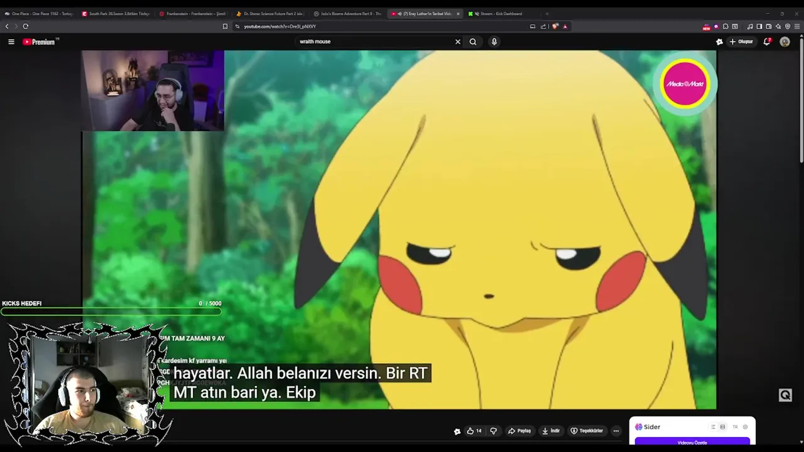Screen dimensions: 804x452
Task: Open the three-dot more actions menu
Action: (x=616, y=431)
